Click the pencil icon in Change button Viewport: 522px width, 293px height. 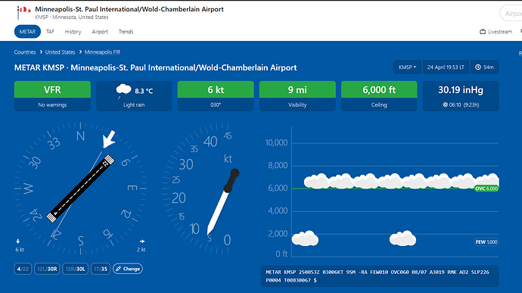119,269
